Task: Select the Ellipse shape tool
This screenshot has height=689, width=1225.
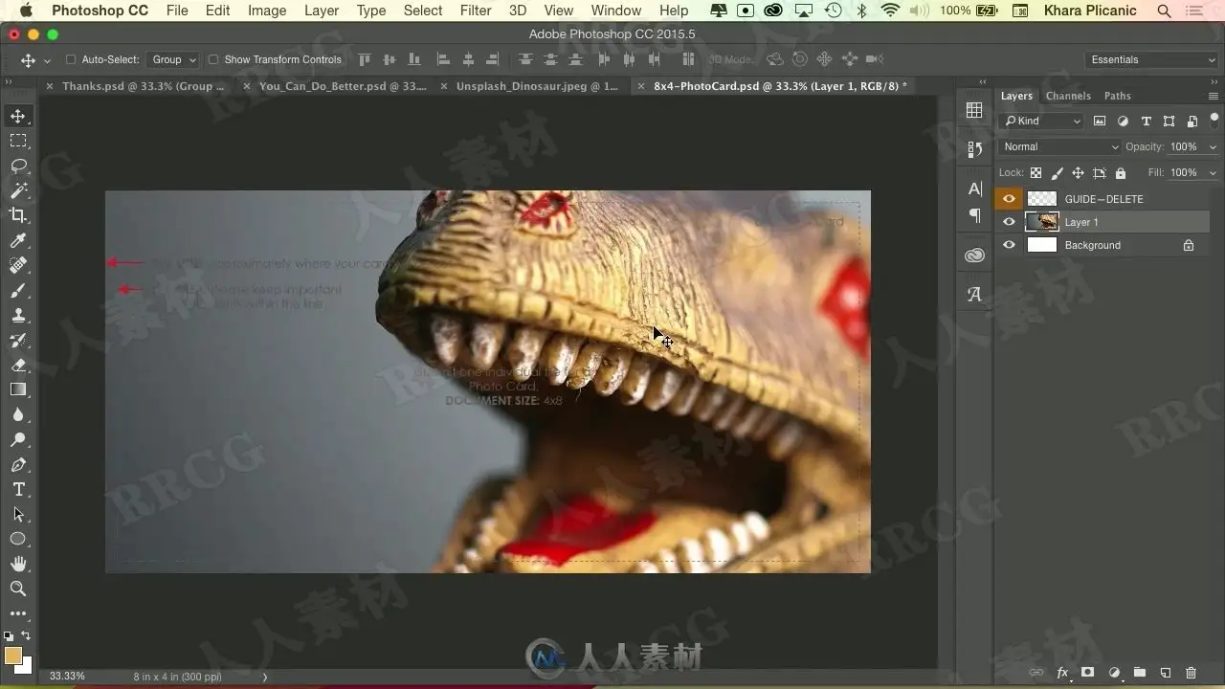Action: [x=18, y=539]
